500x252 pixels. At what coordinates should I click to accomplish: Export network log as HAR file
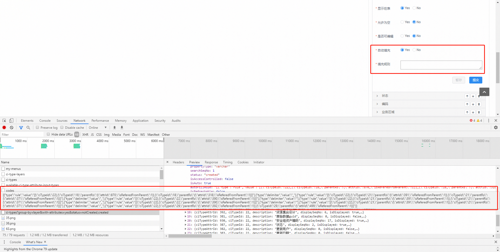pos(122,127)
